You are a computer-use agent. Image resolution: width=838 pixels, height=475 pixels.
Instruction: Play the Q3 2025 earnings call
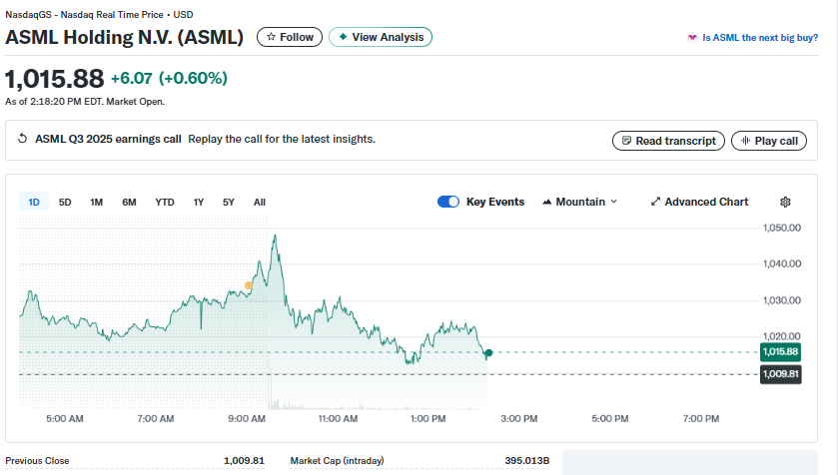[x=768, y=141]
